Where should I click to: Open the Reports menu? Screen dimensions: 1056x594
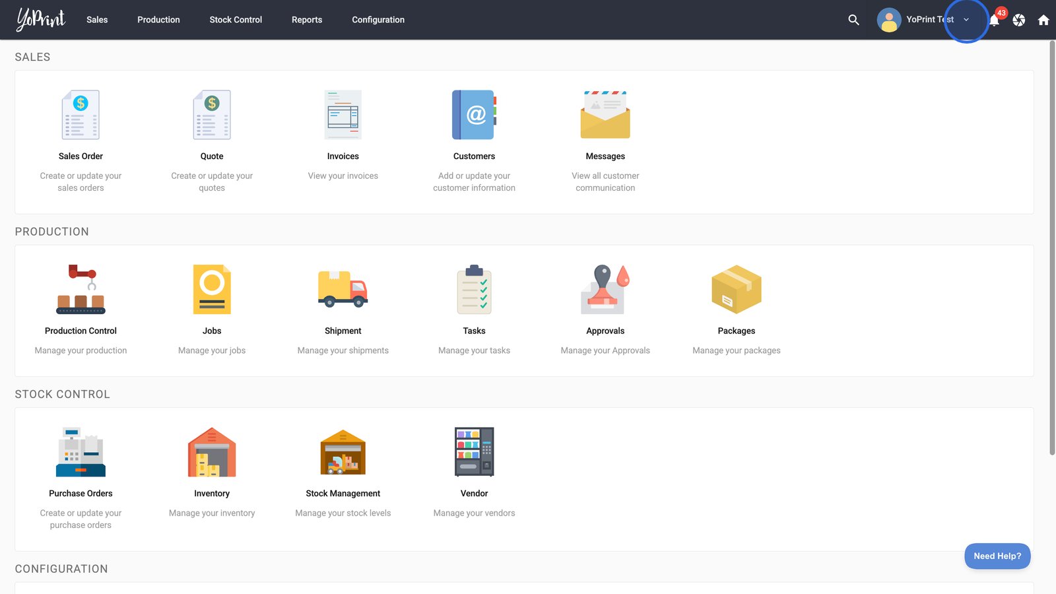[x=307, y=20]
